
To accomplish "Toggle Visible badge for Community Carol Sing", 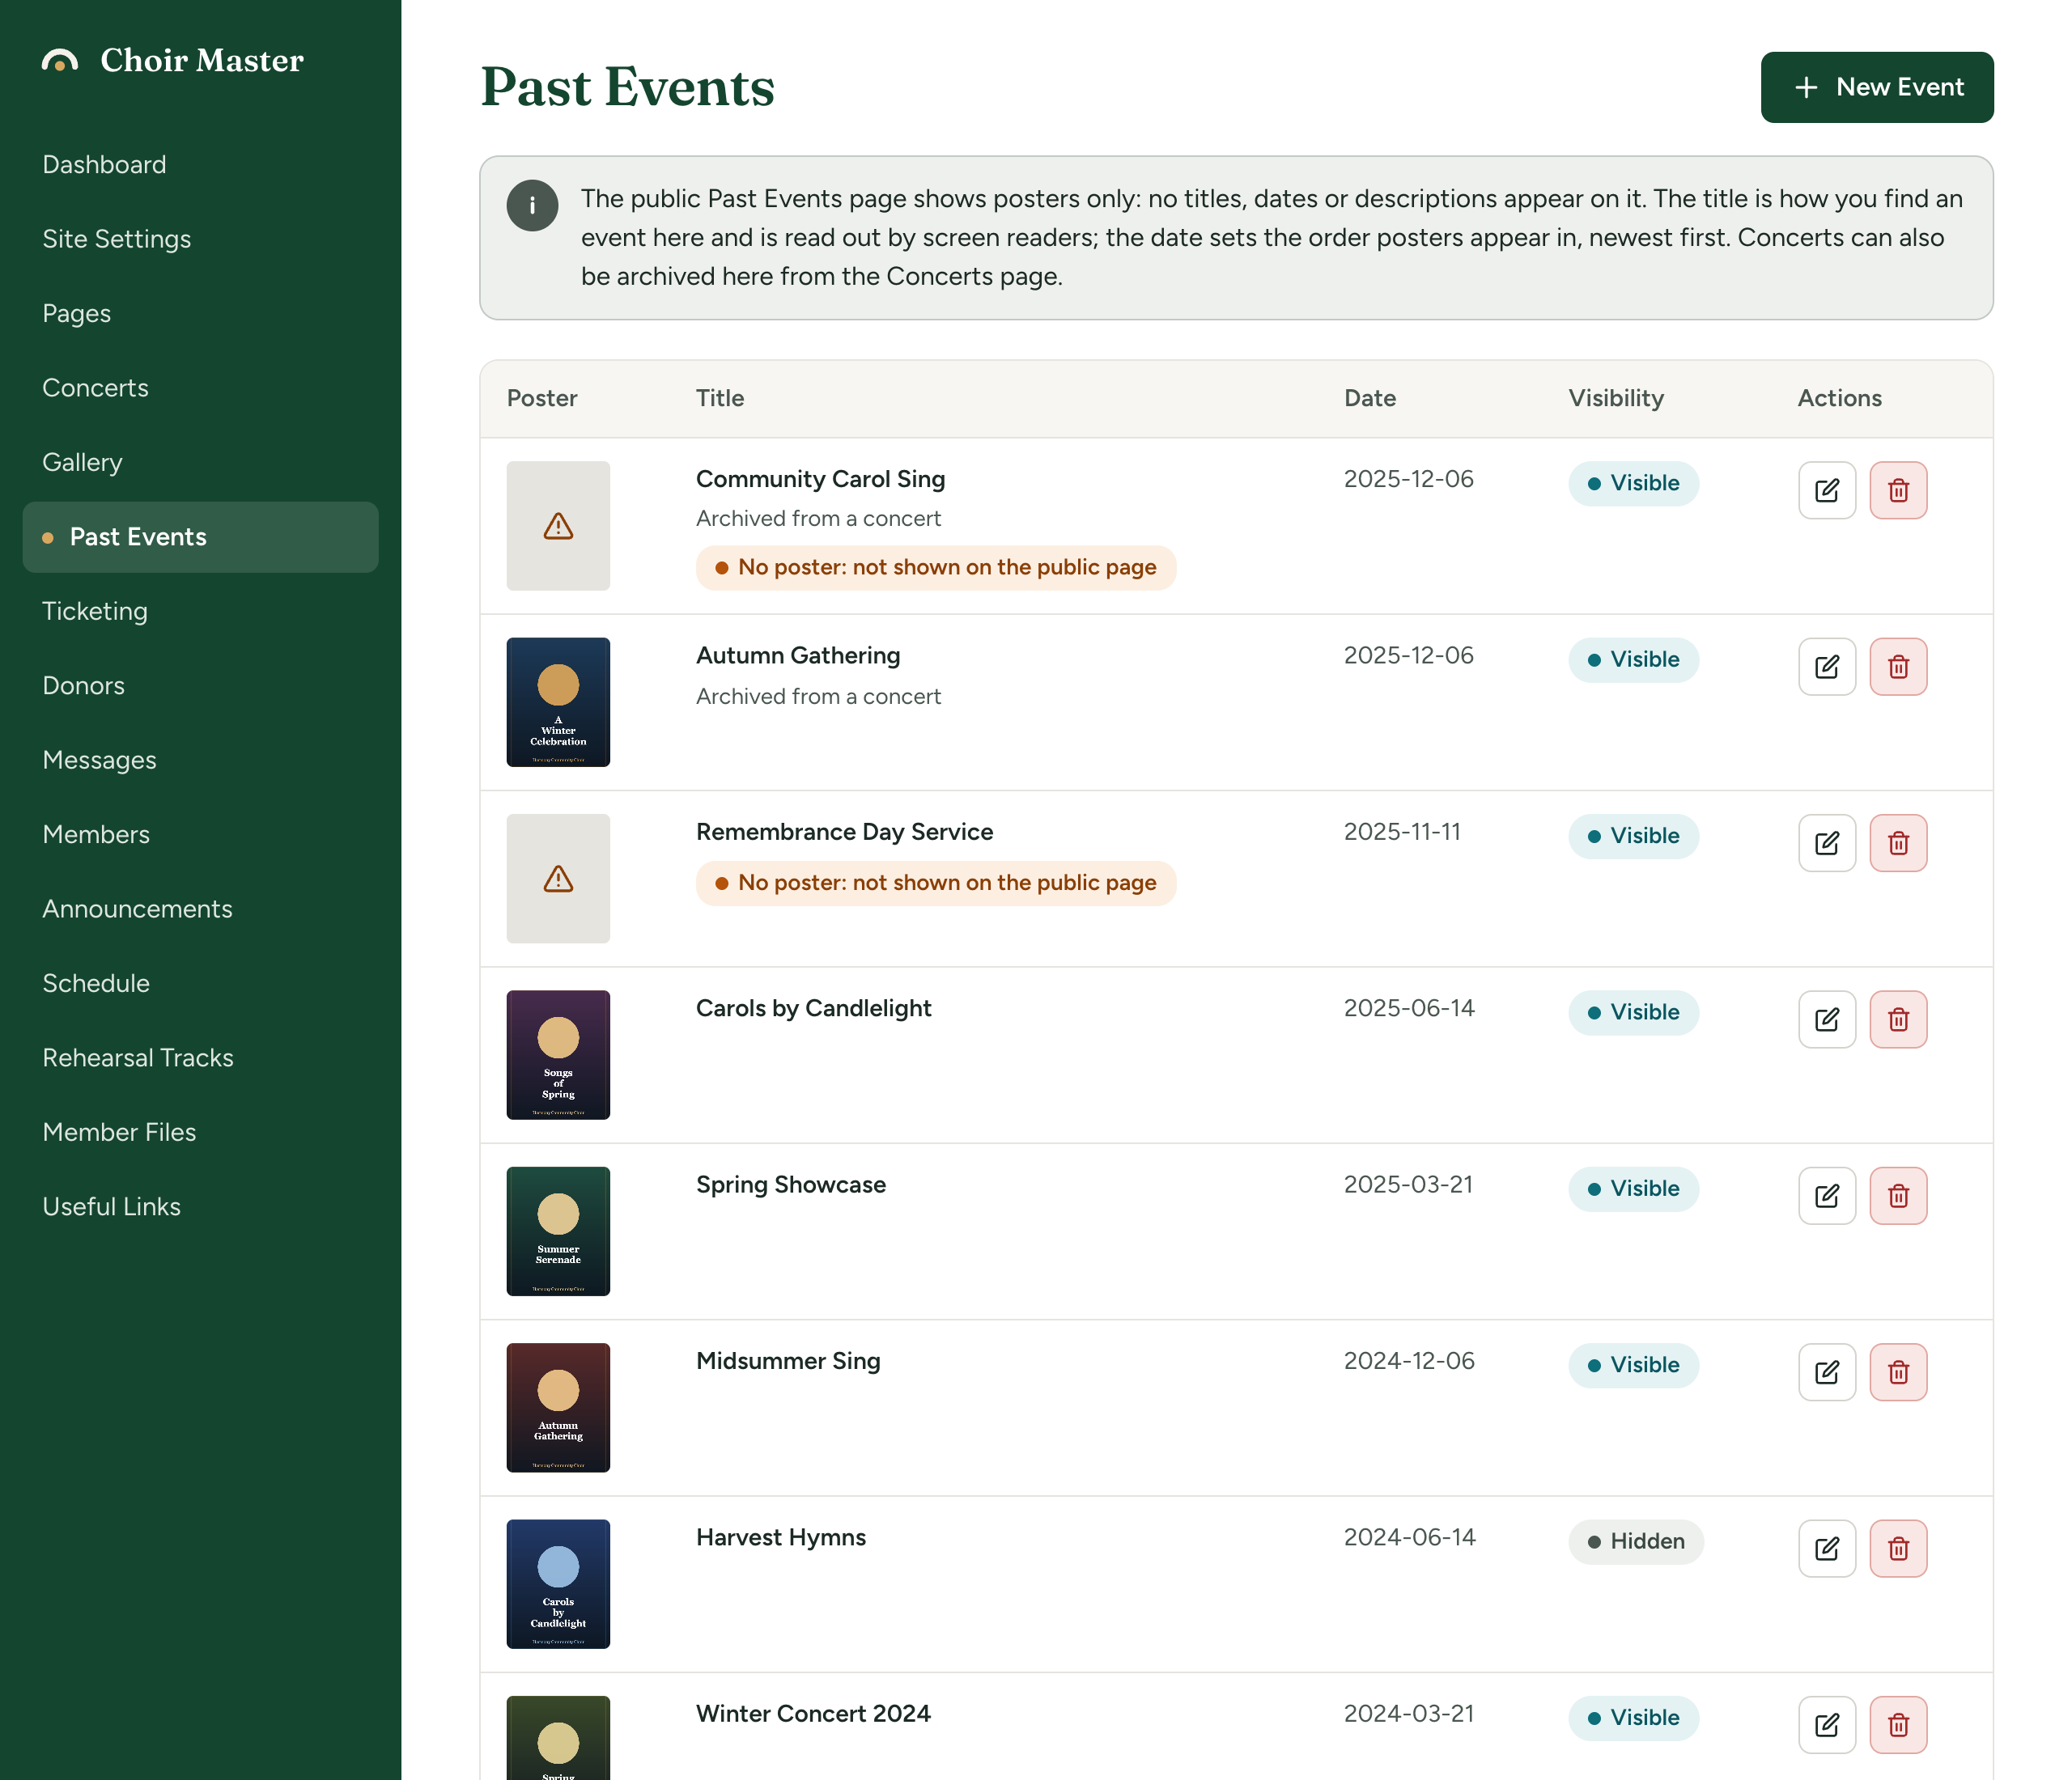I will [x=1633, y=483].
